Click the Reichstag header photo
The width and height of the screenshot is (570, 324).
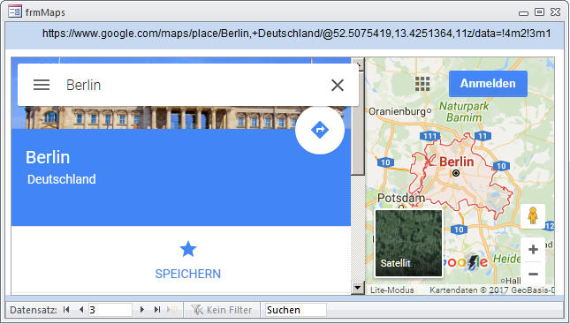(181, 117)
